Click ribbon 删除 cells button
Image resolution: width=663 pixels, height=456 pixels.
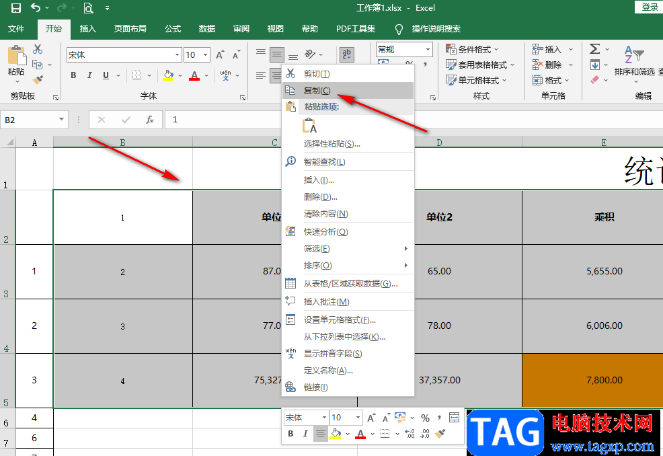[x=552, y=65]
